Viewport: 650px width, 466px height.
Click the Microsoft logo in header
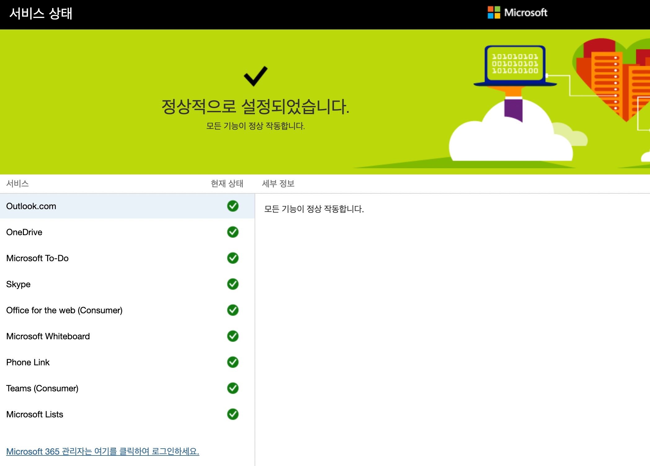(x=517, y=13)
